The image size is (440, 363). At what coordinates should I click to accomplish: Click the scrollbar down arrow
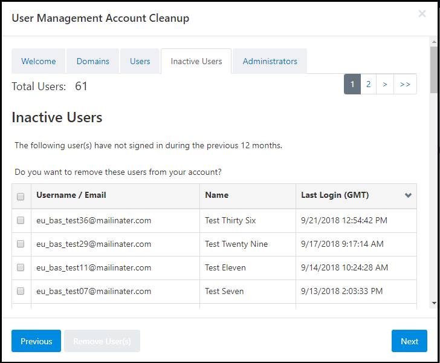[434, 303]
